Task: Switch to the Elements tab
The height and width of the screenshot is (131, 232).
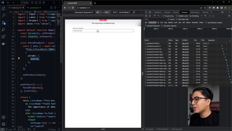Action: point(158,12)
